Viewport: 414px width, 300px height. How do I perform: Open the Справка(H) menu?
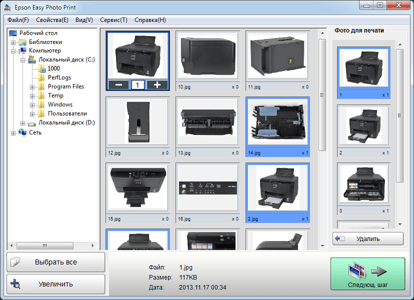[x=150, y=20]
